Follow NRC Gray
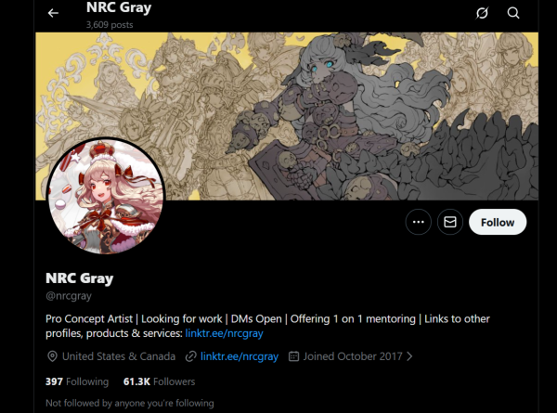 [498, 222]
